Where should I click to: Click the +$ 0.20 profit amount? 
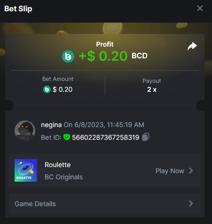(x=103, y=56)
